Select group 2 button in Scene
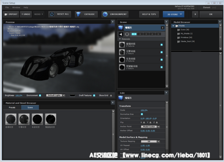The height and width of the screenshot is (162, 224). [x=140, y=34]
